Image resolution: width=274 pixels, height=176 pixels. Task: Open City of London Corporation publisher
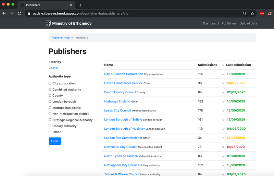[x=124, y=74]
